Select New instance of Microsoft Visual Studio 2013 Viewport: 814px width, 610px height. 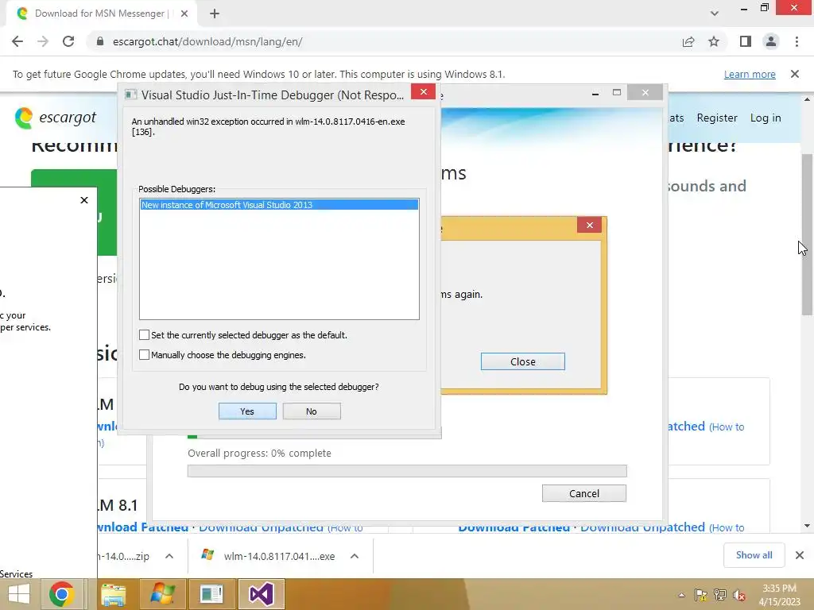coord(279,205)
